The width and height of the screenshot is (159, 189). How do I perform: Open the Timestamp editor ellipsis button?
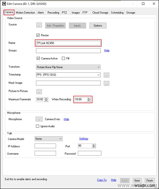coord(106,75)
